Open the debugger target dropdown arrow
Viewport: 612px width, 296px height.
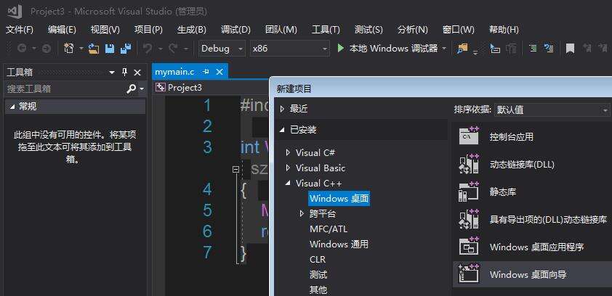(444, 49)
